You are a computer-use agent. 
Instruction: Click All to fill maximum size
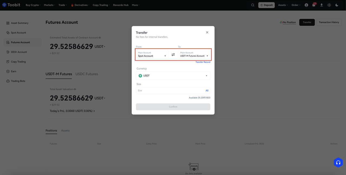(207, 91)
